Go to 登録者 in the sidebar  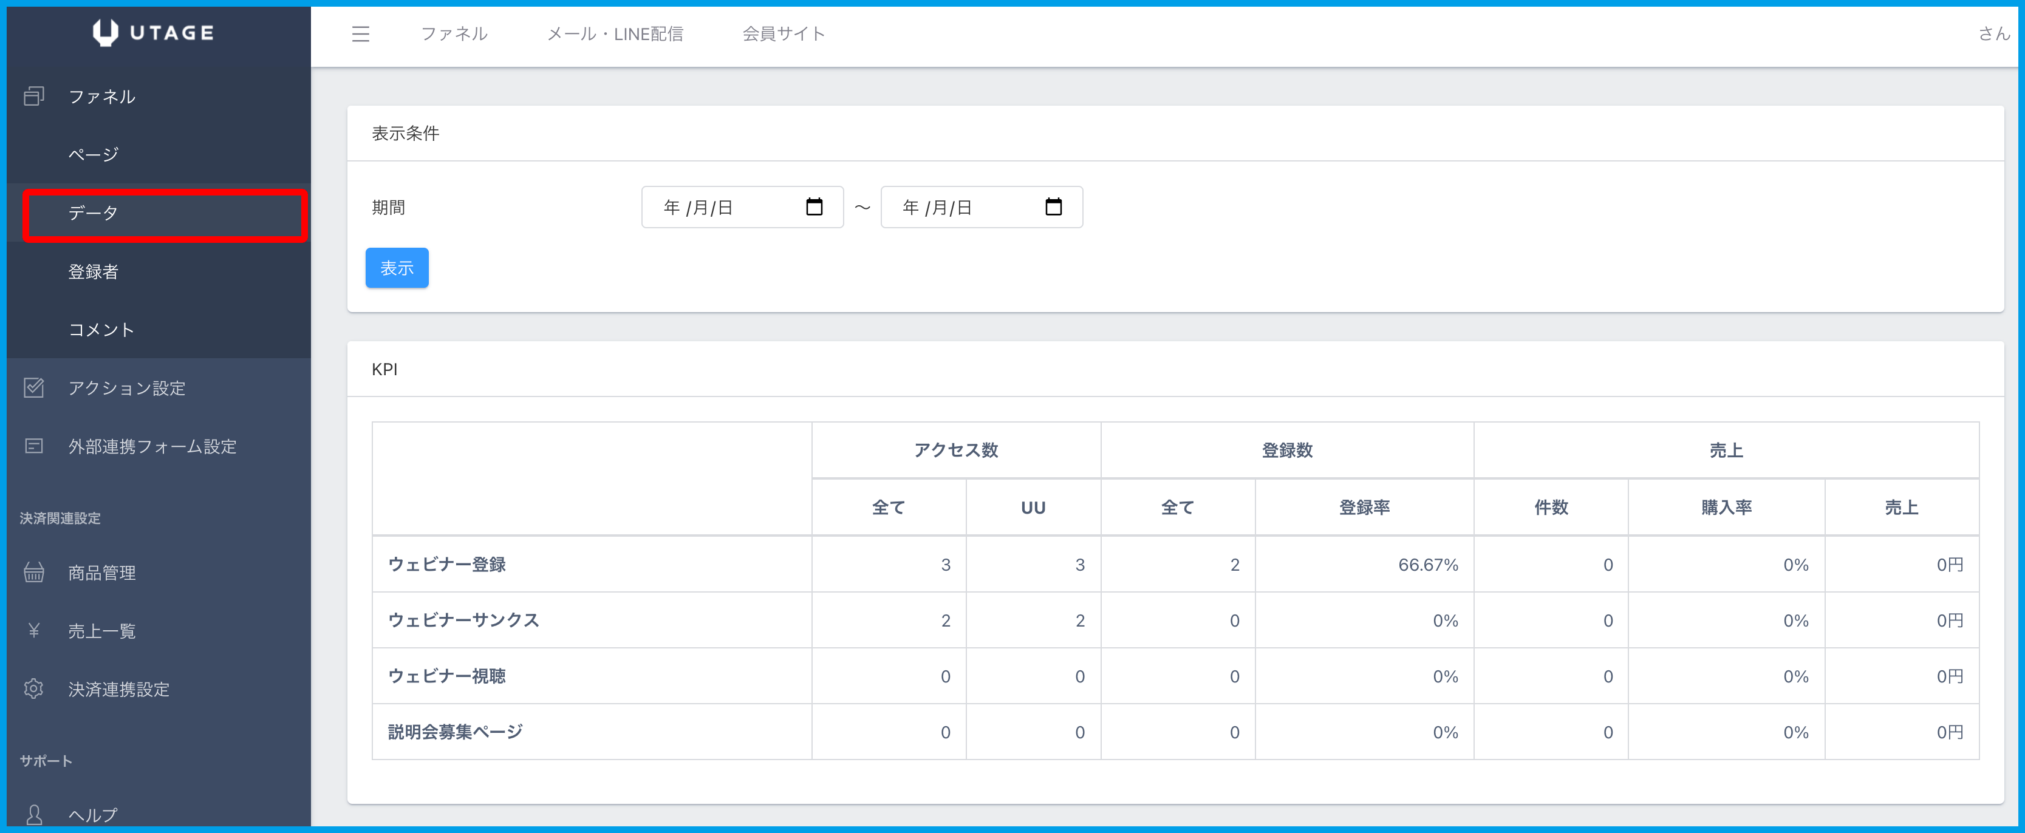click(x=93, y=272)
